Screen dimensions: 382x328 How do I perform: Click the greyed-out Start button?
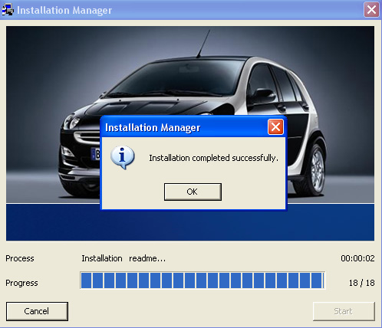(x=344, y=311)
